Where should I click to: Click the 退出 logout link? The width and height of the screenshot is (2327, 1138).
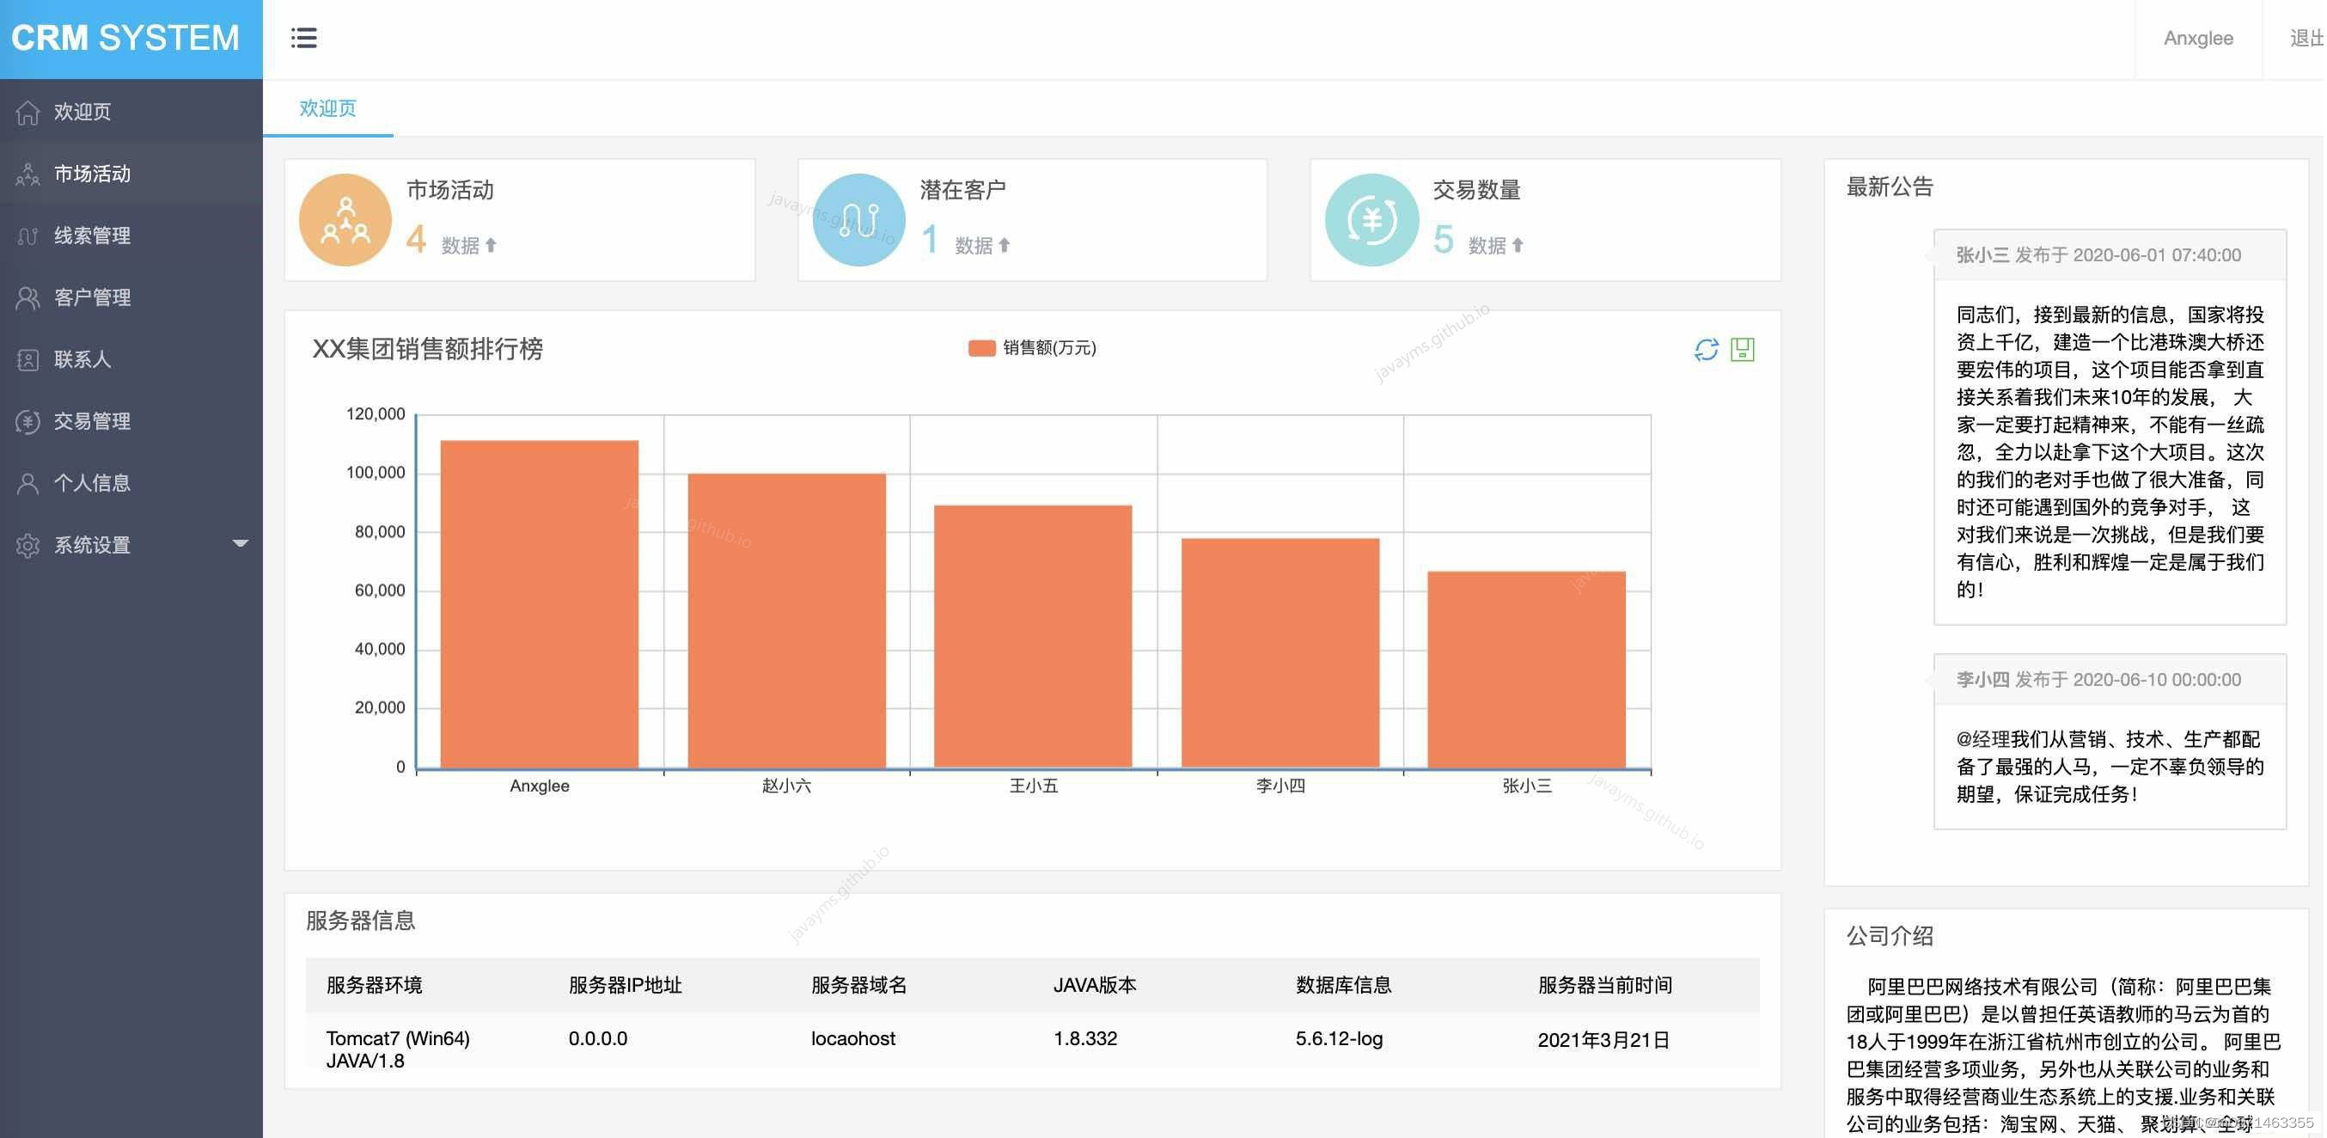click(x=2305, y=38)
